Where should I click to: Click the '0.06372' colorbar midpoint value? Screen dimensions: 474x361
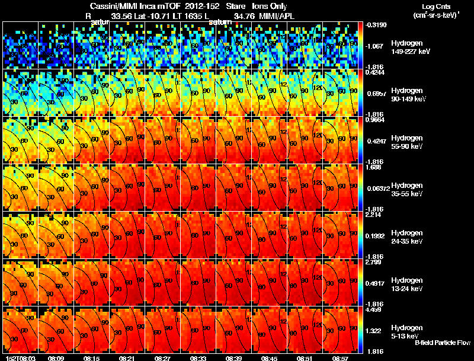click(378, 189)
